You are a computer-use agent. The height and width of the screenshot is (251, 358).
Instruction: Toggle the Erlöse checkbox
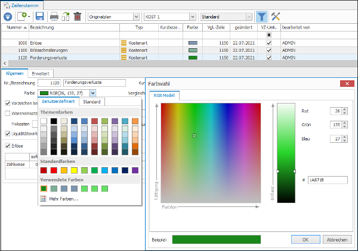click(x=8, y=146)
